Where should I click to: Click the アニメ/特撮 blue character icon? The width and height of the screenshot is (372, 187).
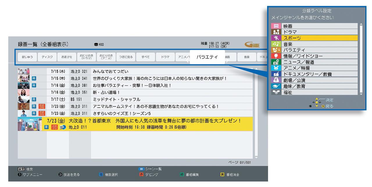276,68
